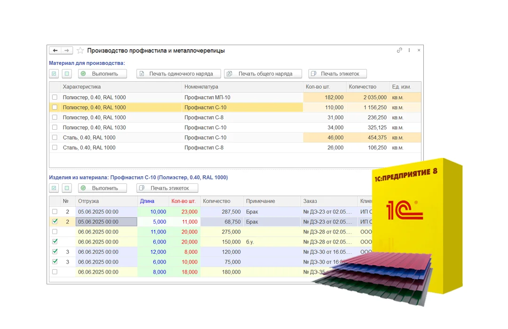
Task: Click Печать этикеток in materials section
Action: (338, 74)
